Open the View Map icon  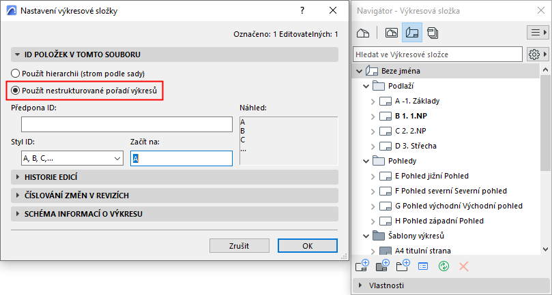point(392,32)
